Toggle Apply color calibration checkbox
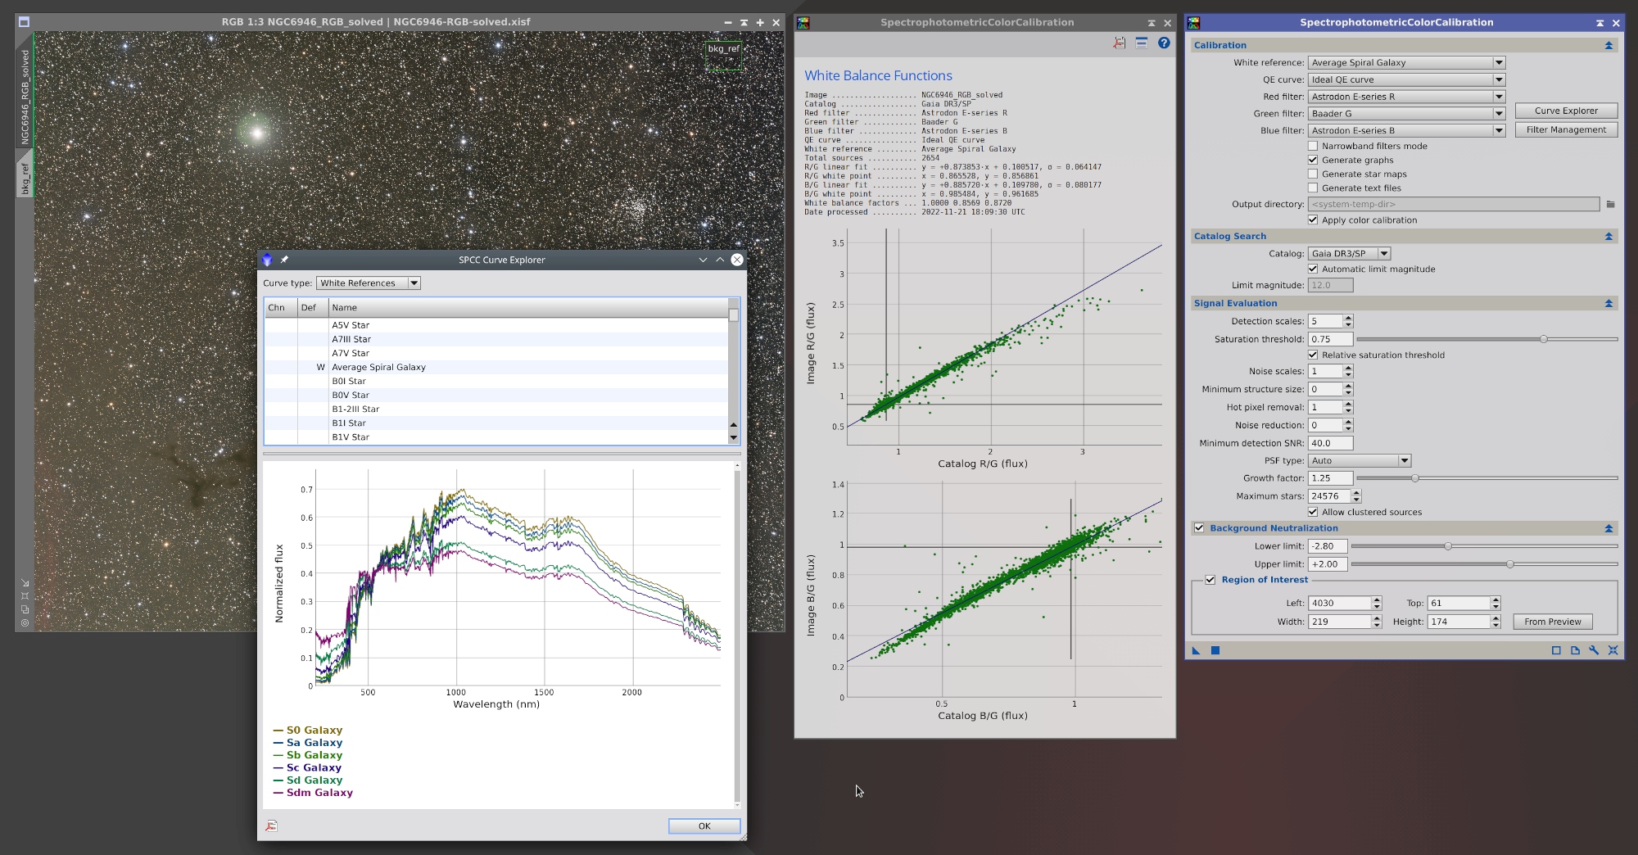This screenshot has width=1638, height=855. pos(1313,219)
